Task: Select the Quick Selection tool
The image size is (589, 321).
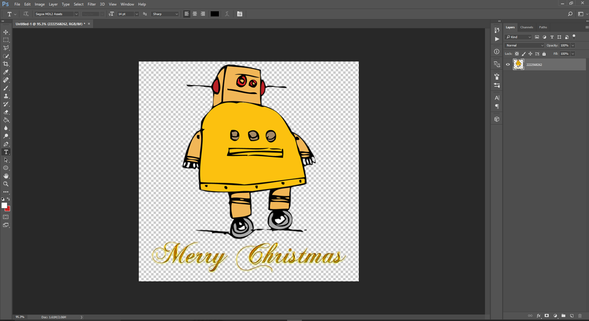Action: (x=6, y=56)
